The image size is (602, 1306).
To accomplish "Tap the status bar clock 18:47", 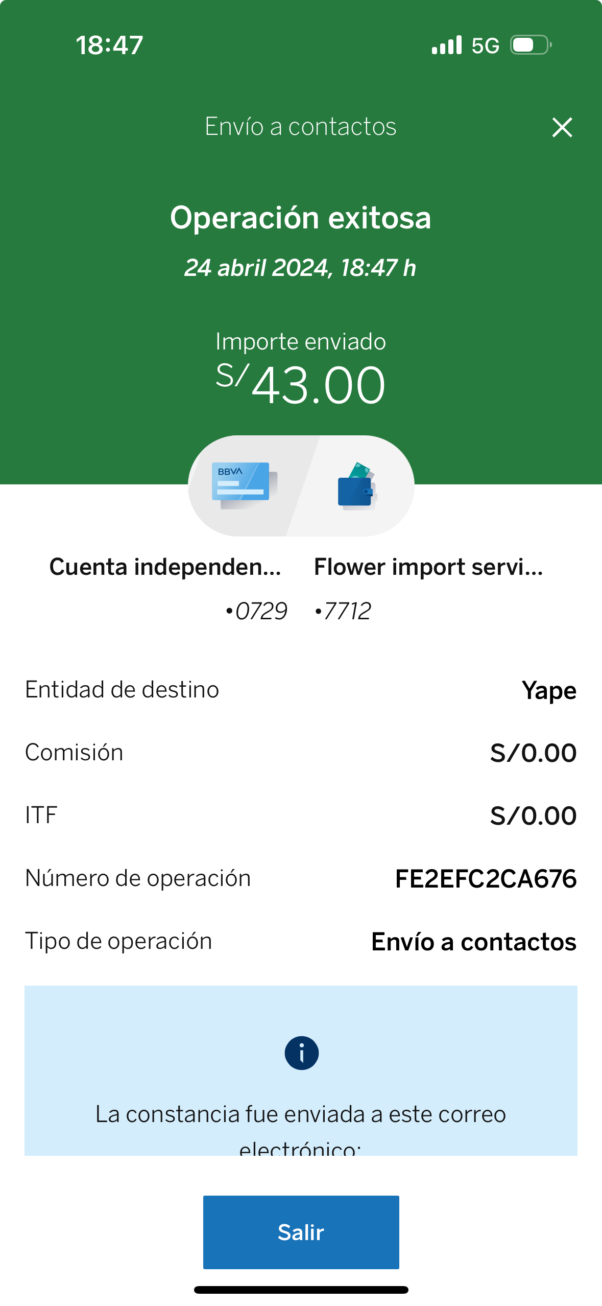I will point(109,45).
